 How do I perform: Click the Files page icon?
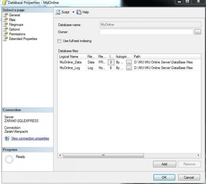(x=5, y=20)
